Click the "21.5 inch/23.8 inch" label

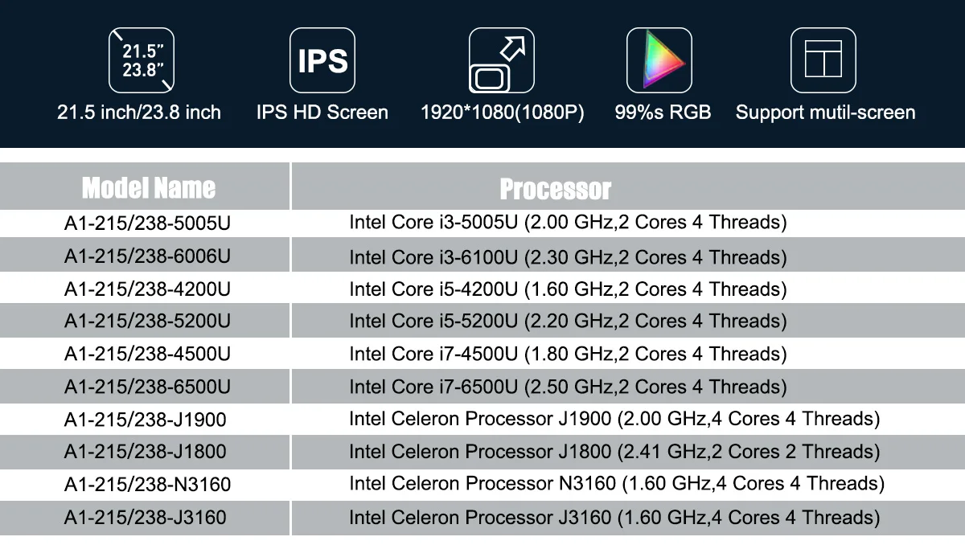click(139, 113)
